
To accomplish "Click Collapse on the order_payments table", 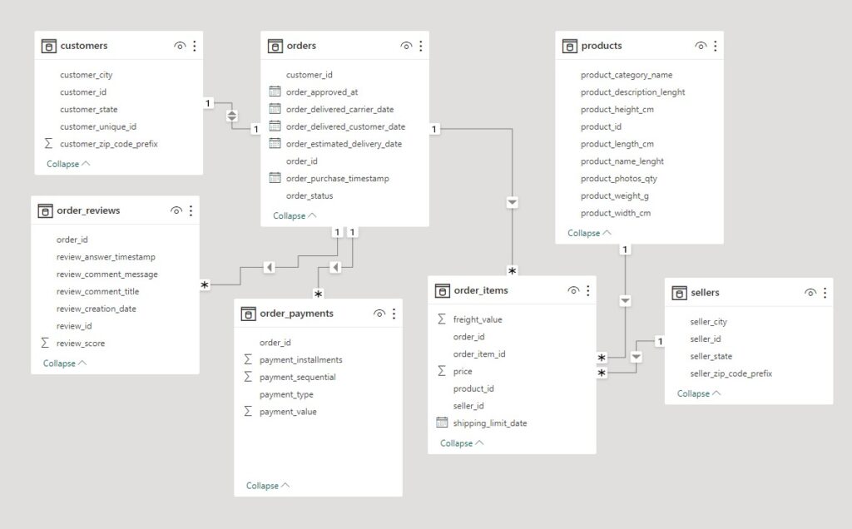I will tap(264, 485).
